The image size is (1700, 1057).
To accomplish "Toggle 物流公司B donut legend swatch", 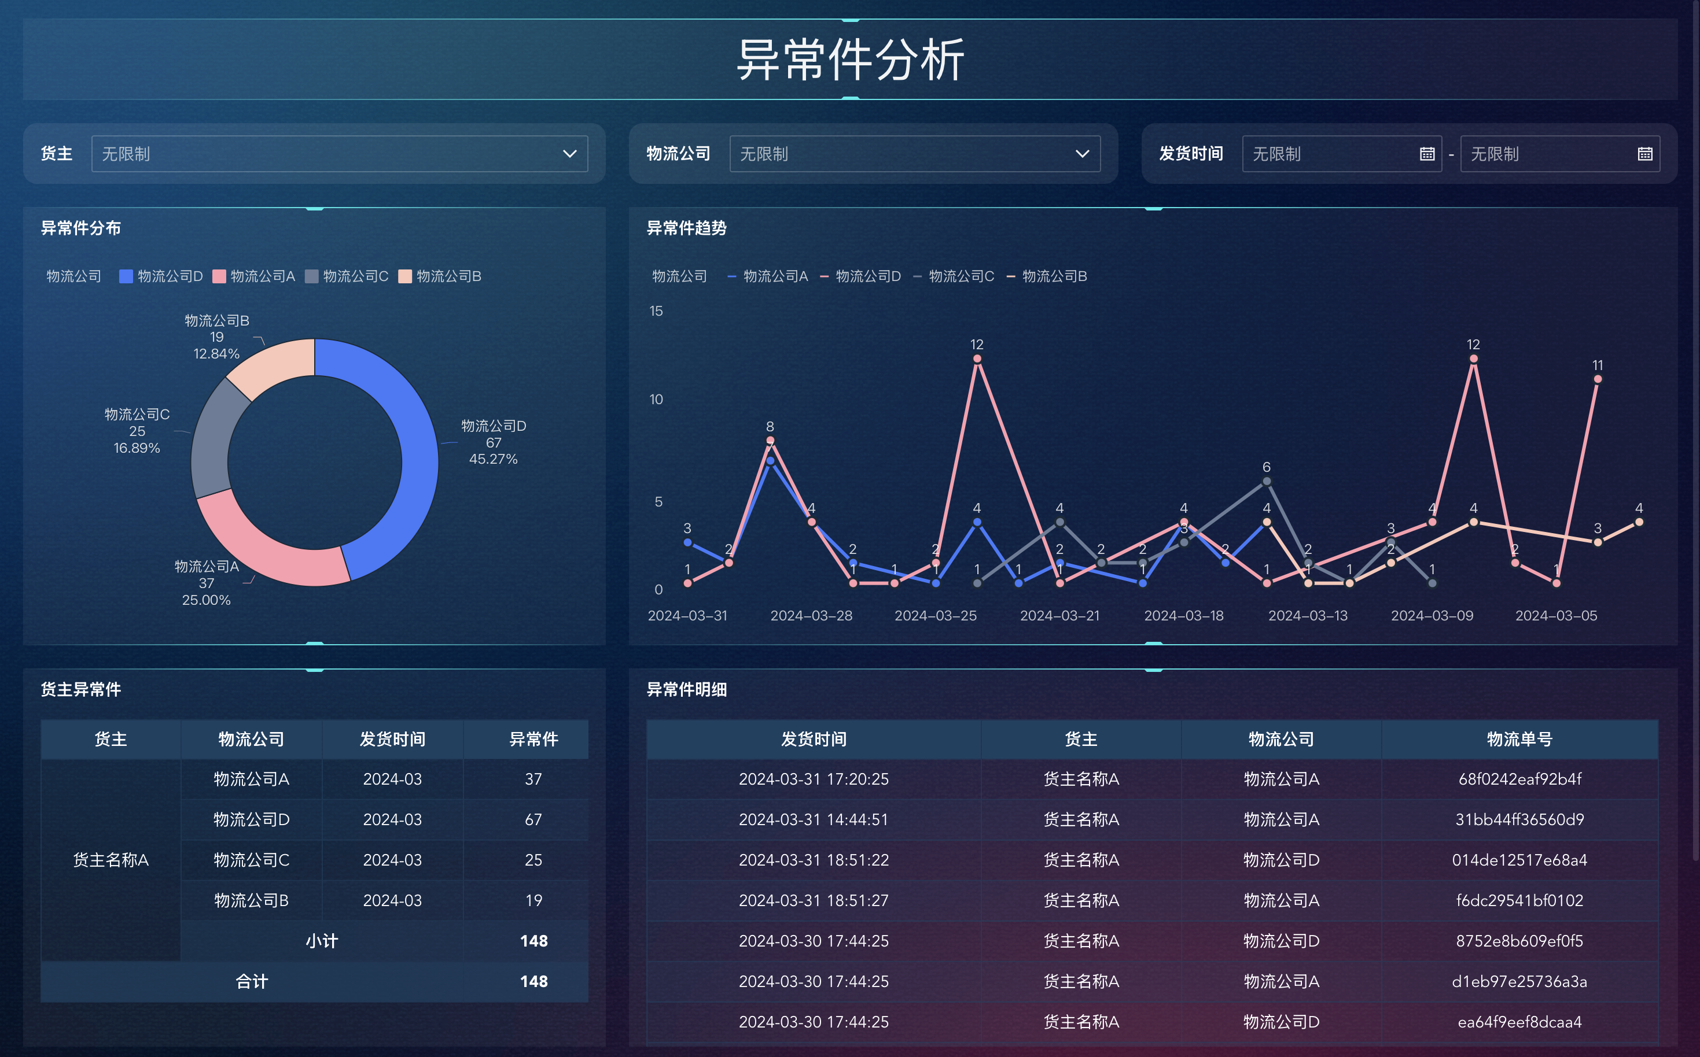I will 405,276.
